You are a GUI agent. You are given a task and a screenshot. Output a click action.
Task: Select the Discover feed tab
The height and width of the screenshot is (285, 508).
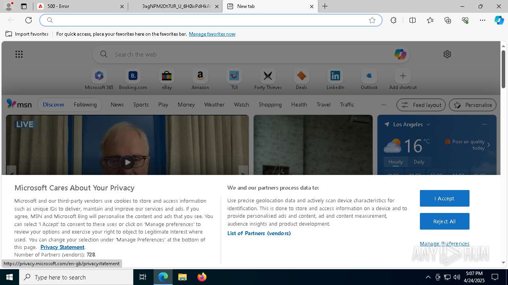54,104
